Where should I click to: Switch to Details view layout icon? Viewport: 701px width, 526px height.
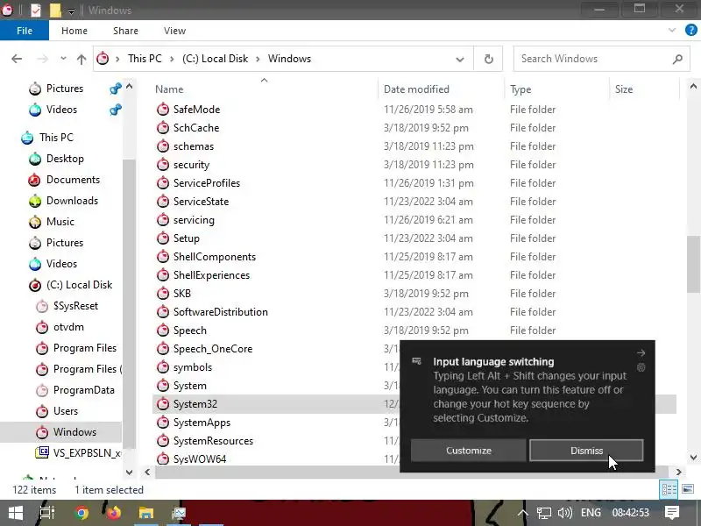click(669, 489)
